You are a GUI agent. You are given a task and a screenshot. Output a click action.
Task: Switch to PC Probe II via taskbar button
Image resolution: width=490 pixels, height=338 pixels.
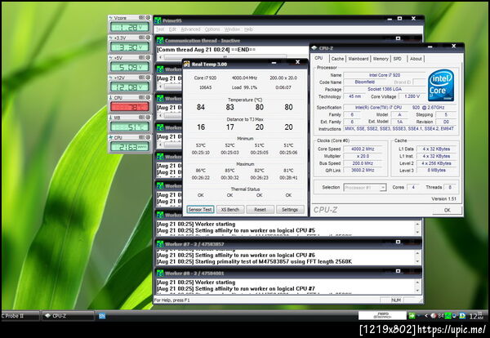[20, 316]
